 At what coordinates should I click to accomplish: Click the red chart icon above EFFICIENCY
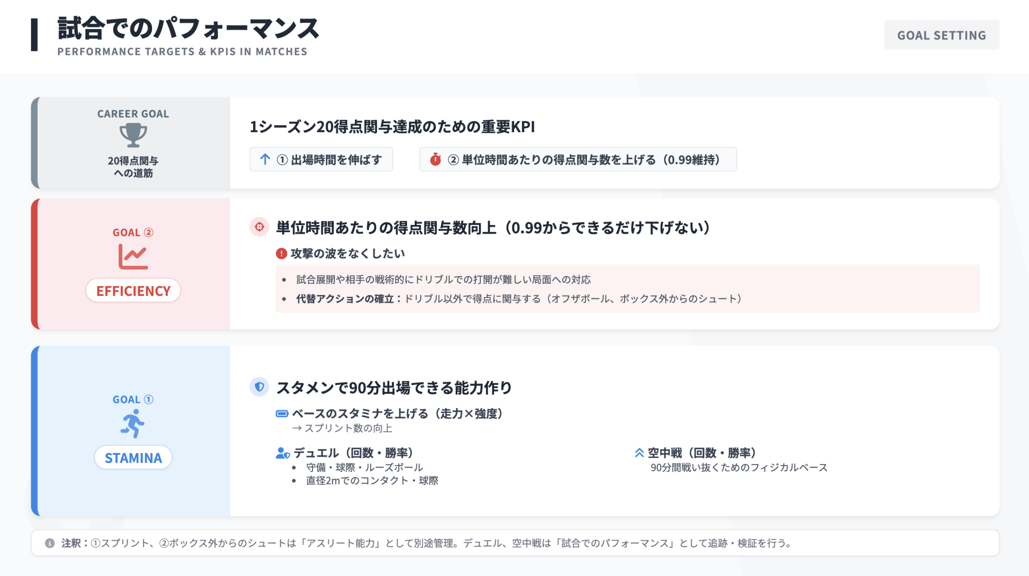(x=133, y=256)
